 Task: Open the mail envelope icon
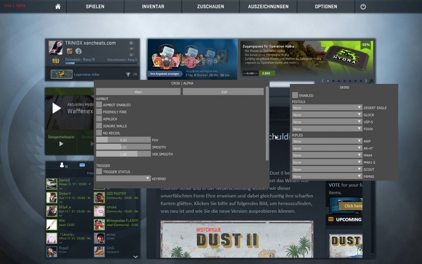(x=82, y=165)
